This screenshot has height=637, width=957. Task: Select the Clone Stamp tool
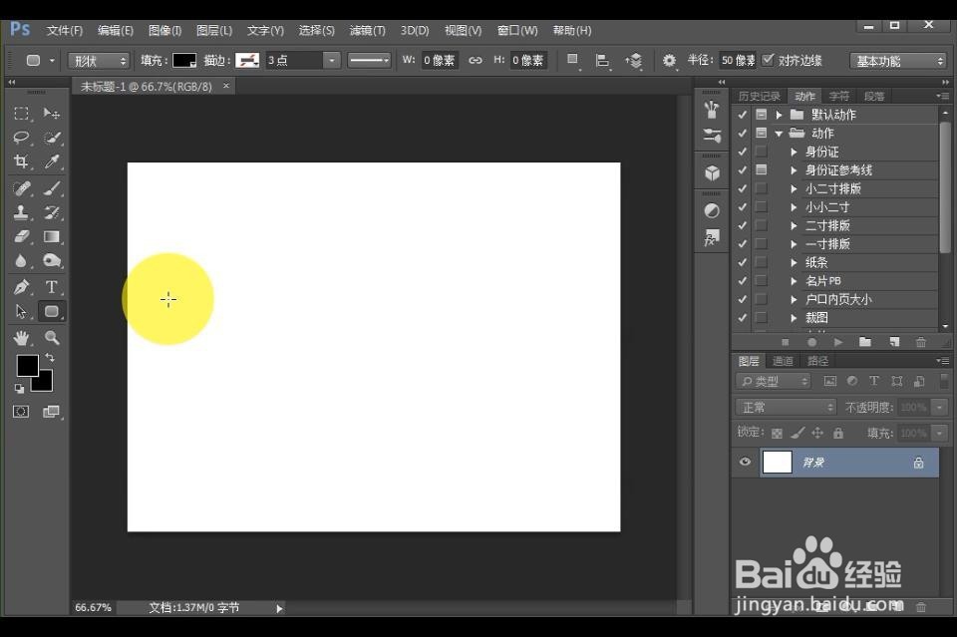point(21,212)
